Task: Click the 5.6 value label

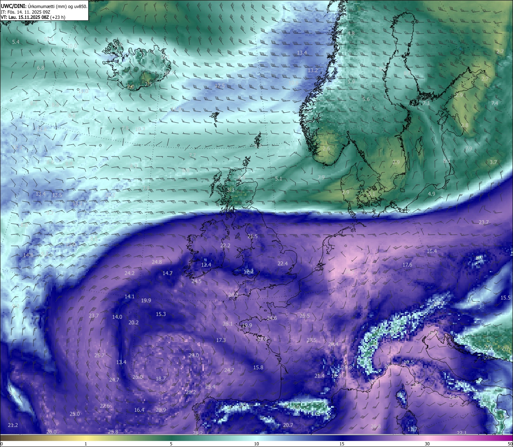Action: [366, 99]
